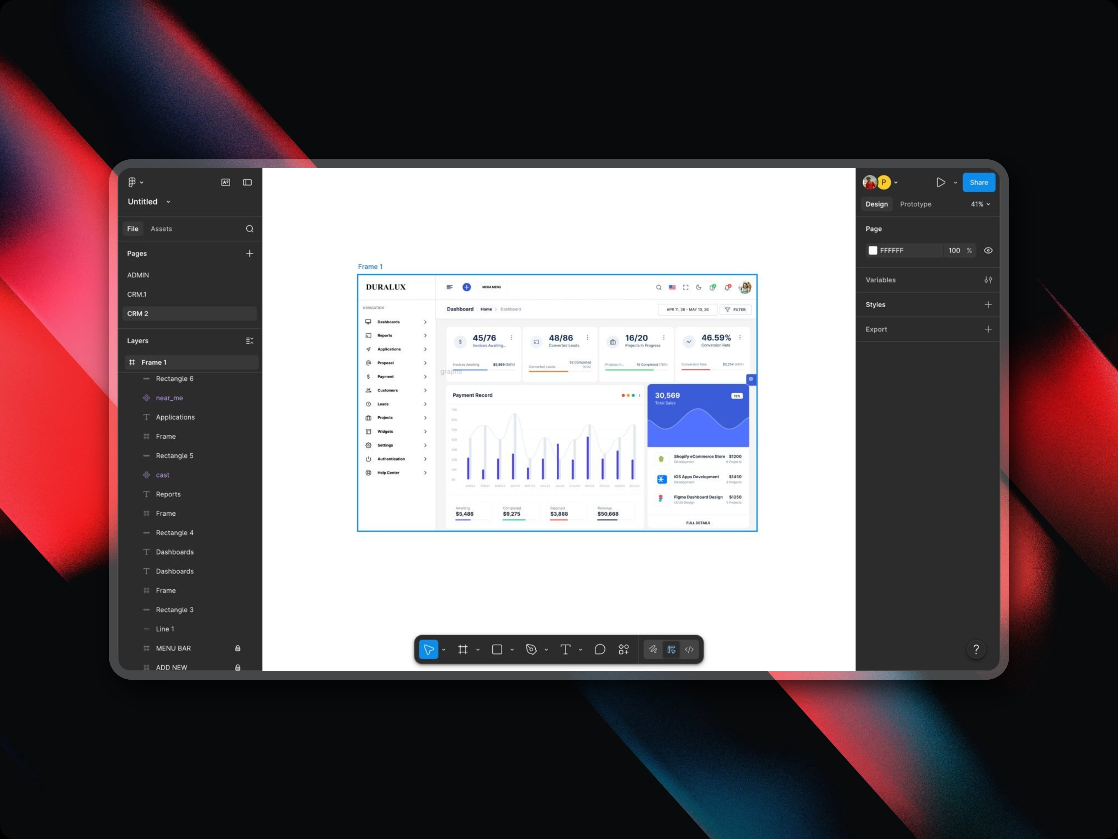Click the Share button
This screenshot has height=839, width=1118.
979,183
